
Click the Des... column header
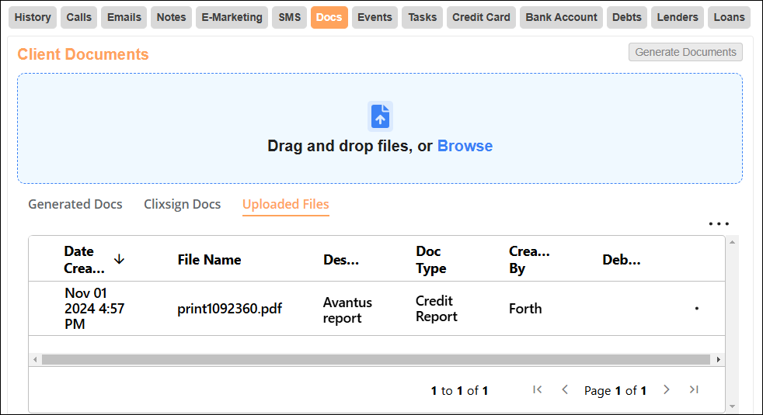point(341,260)
